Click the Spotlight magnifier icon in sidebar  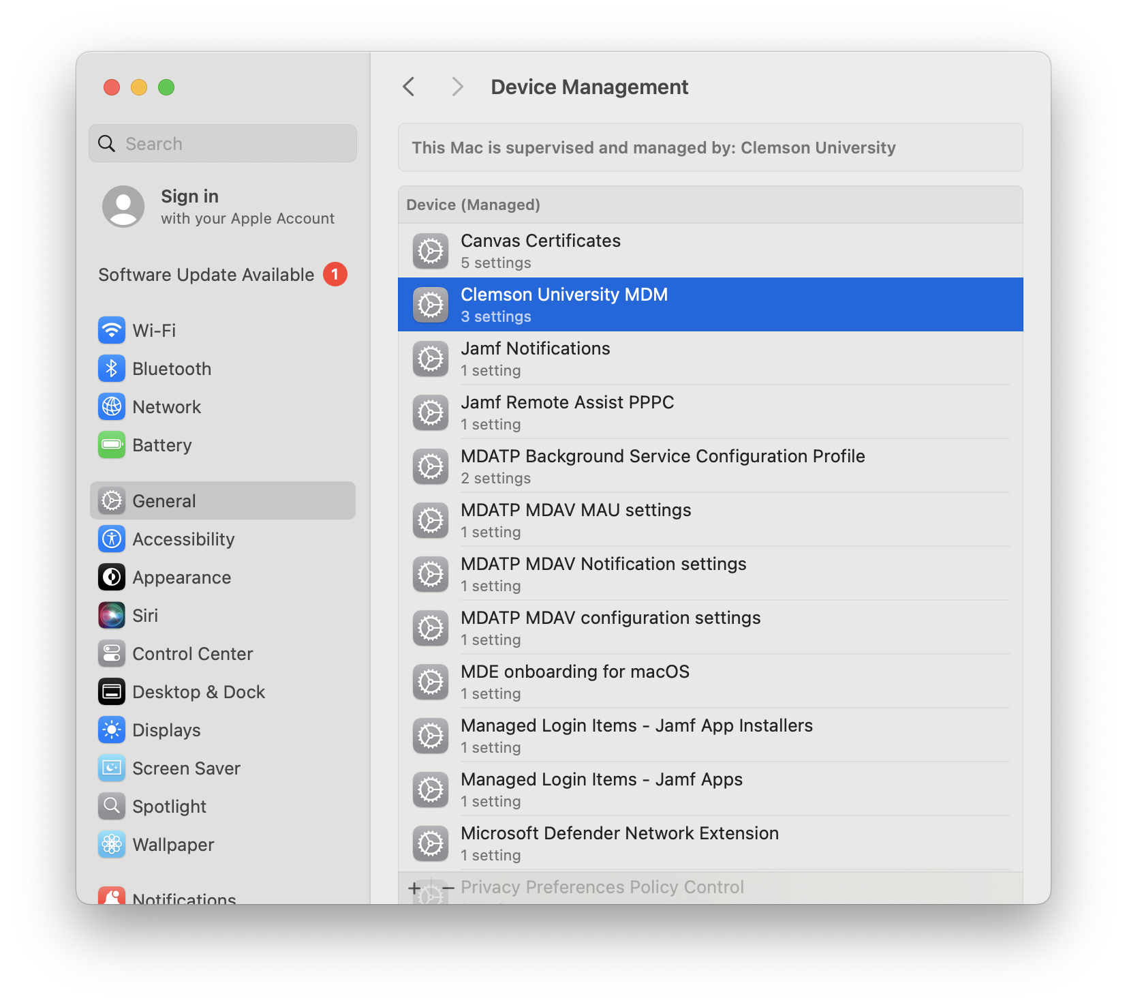coord(112,807)
